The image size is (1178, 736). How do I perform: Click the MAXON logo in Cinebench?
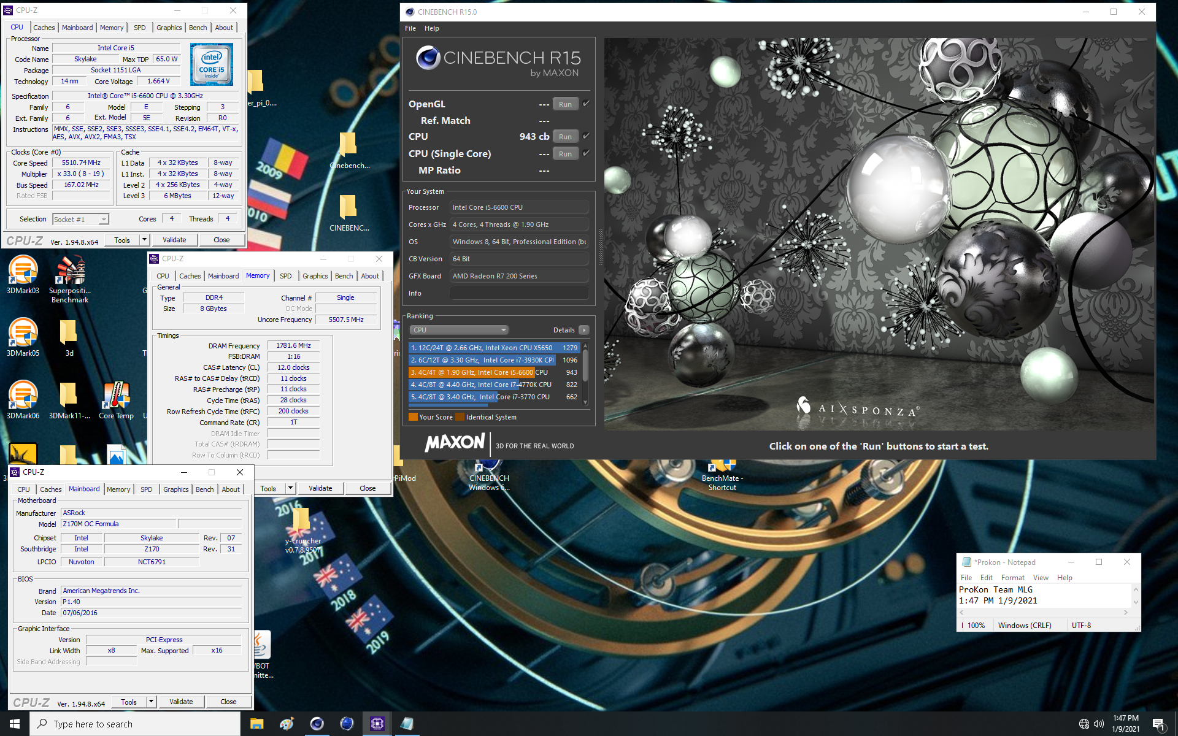pyautogui.click(x=455, y=442)
